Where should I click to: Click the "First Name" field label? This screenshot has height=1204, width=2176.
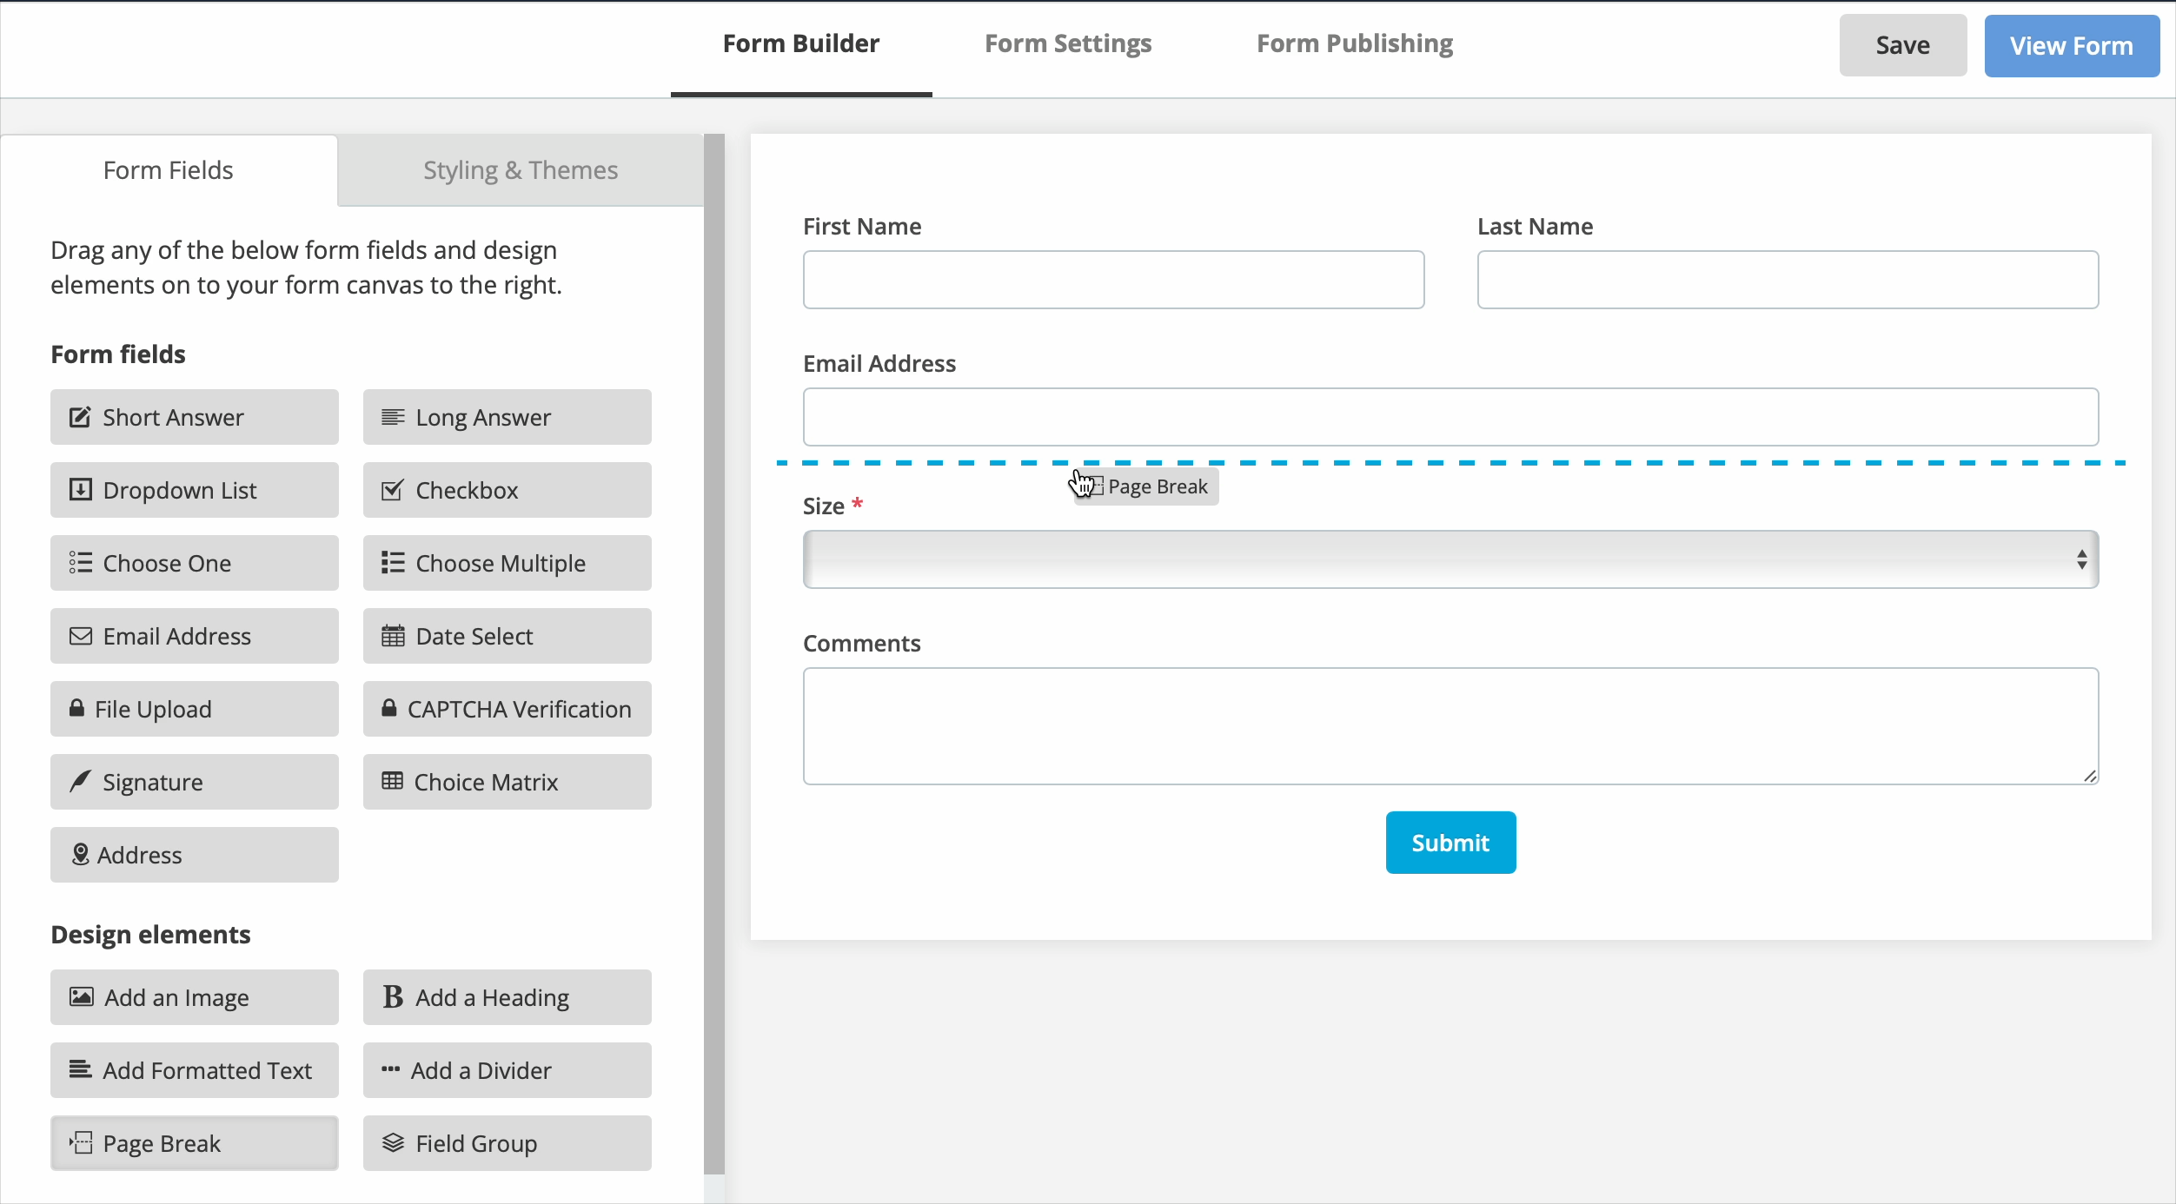pos(862,226)
